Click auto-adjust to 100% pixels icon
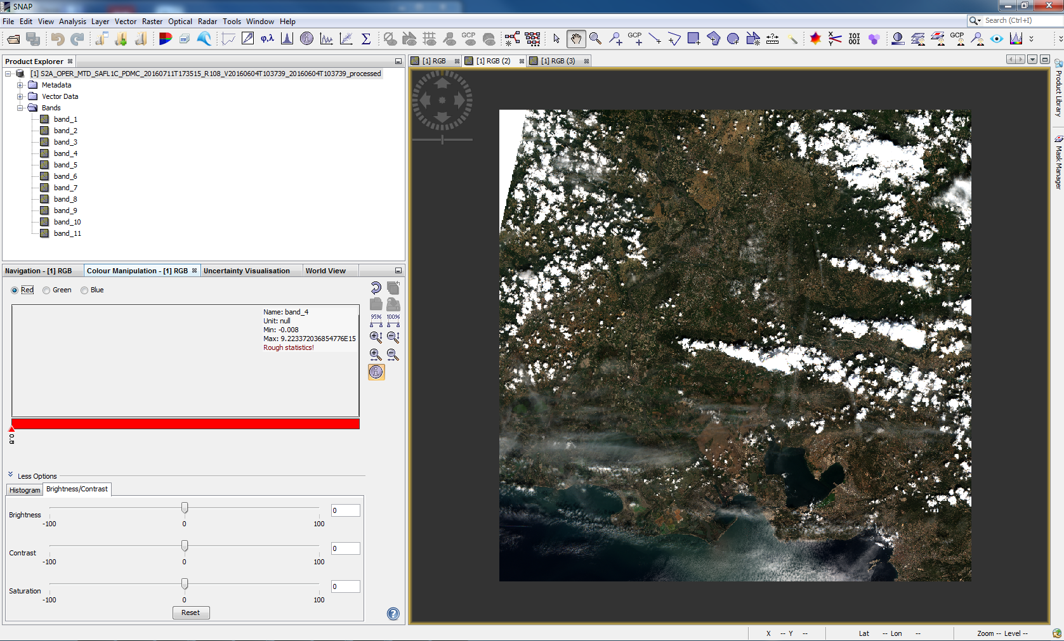The height and width of the screenshot is (641, 1064). click(x=393, y=321)
